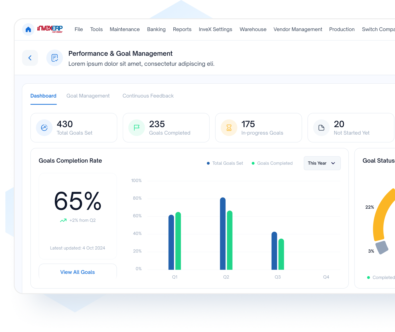Click the back arrow button
The width and height of the screenshot is (395, 332).
(x=30, y=58)
